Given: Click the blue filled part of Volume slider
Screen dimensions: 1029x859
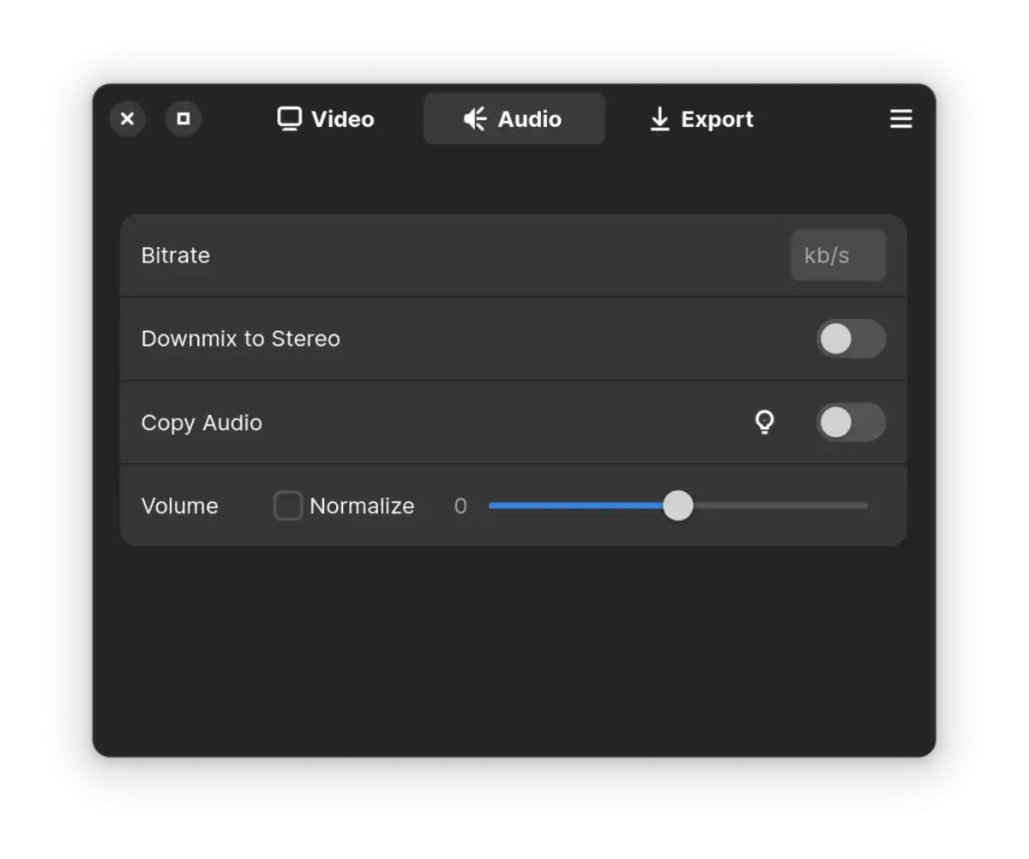Looking at the screenshot, I should (576, 506).
